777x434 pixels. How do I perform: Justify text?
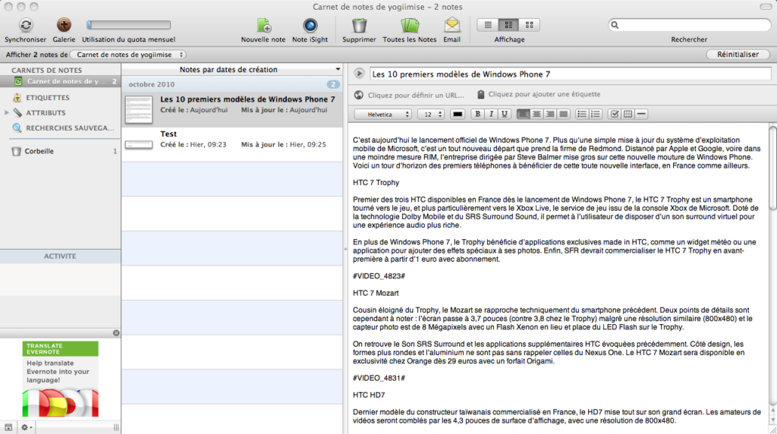(x=563, y=115)
